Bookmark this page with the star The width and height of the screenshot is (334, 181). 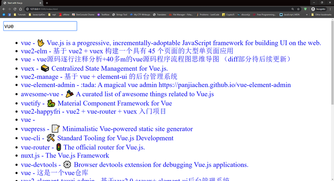pyautogui.click(x=298, y=9)
